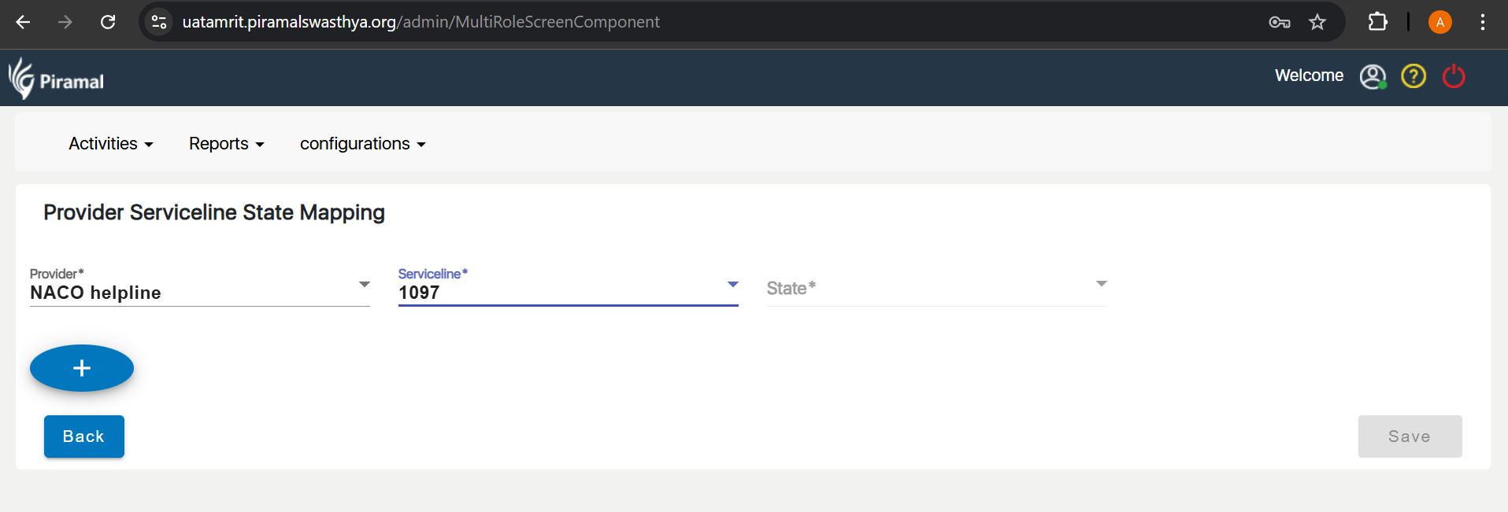Open Chrome three-dot menu
This screenshot has height=512, width=1508.
click(x=1482, y=22)
